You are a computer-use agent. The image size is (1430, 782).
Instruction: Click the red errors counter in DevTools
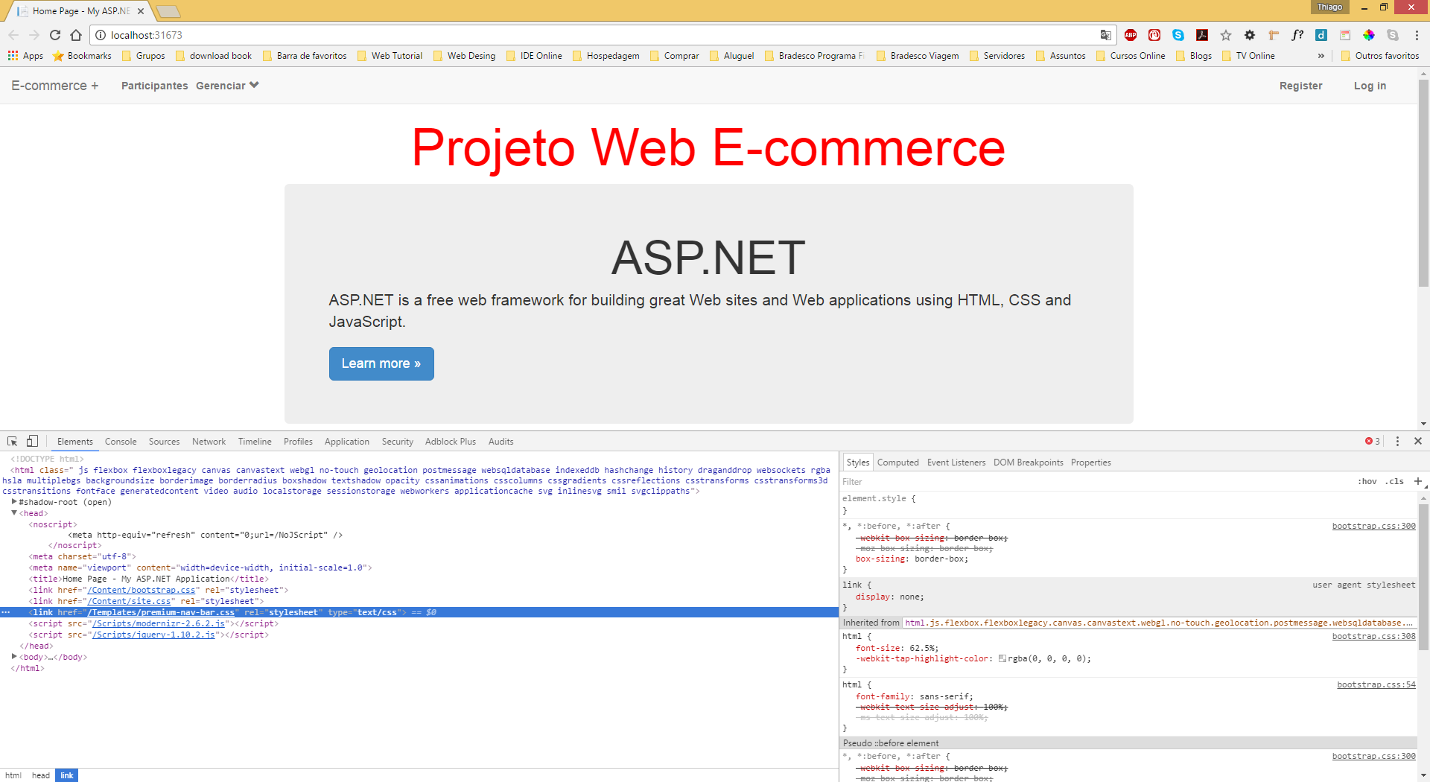click(x=1373, y=442)
